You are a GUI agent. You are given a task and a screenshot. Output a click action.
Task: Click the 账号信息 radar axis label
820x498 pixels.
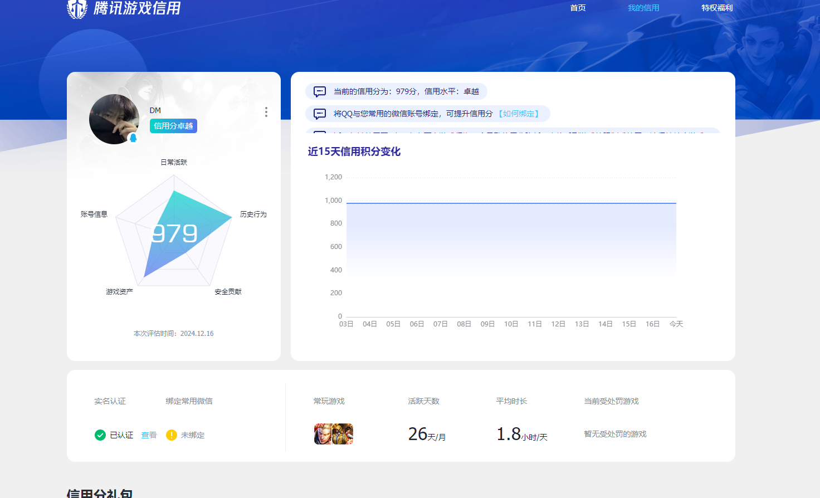click(94, 214)
